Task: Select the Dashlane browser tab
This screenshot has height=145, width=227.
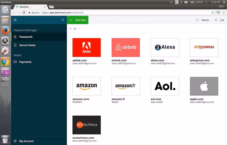Action: click(x=30, y=7)
